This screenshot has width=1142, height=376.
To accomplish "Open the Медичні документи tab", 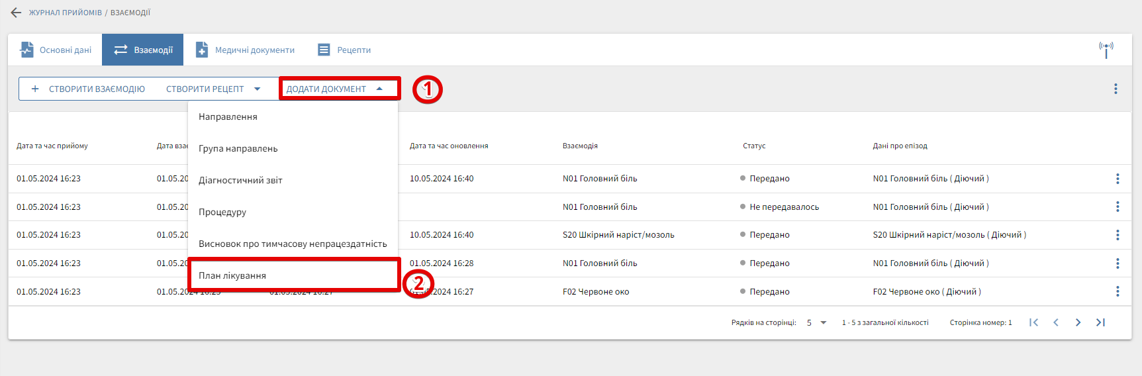I will coord(246,50).
